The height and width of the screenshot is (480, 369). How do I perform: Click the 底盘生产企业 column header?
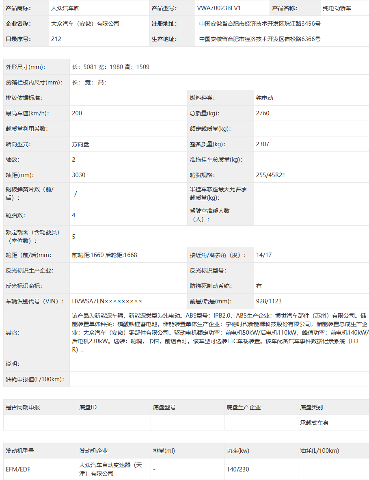[x=244, y=407]
